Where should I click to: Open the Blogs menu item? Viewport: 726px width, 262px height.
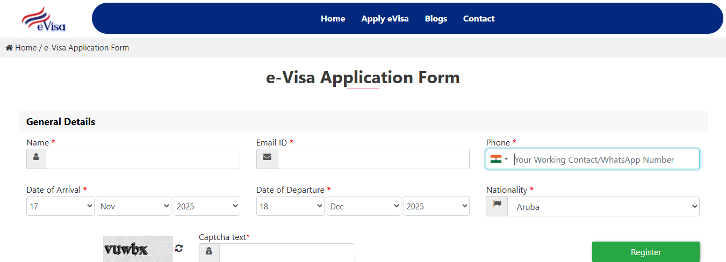pyautogui.click(x=436, y=19)
